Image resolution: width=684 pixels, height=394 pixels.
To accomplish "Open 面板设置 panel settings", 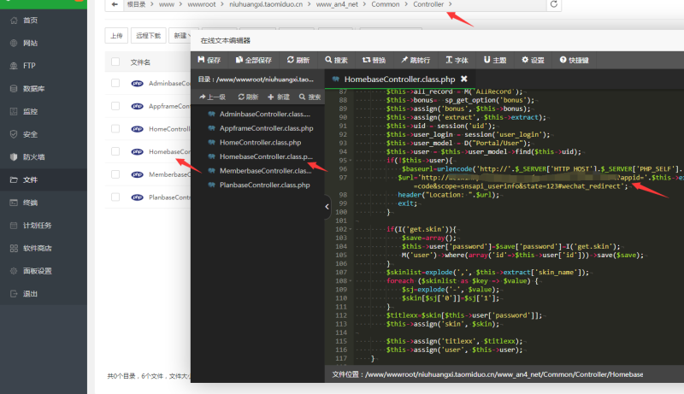I will pyautogui.click(x=37, y=271).
